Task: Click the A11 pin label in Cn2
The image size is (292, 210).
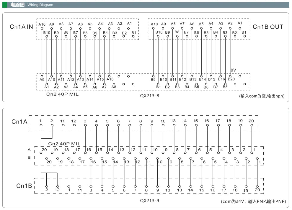Action: point(61,80)
